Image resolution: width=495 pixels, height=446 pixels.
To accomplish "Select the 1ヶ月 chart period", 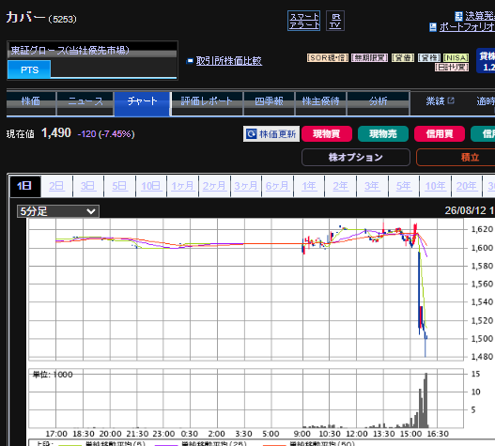I will click(182, 186).
